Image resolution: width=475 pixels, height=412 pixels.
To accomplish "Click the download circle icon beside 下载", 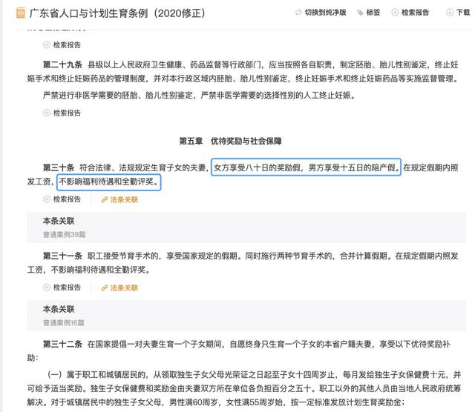I will (x=450, y=13).
